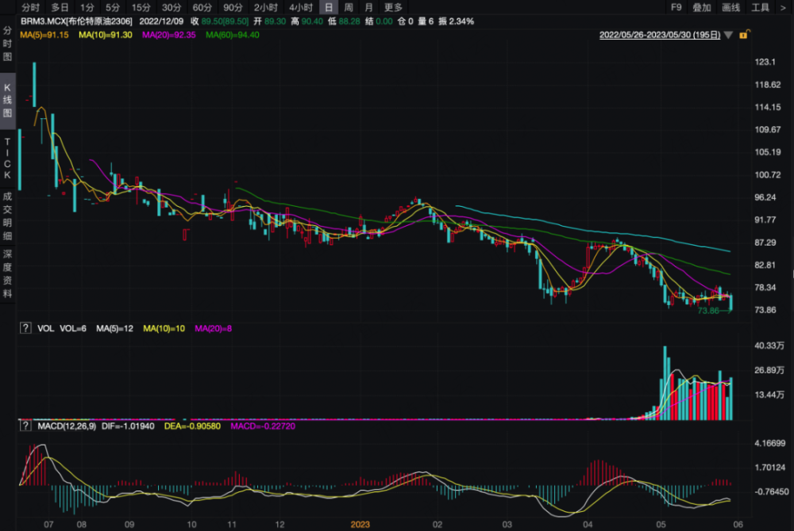The width and height of the screenshot is (794, 531).
Task: Open the TICK side tab
Action: coord(8,158)
